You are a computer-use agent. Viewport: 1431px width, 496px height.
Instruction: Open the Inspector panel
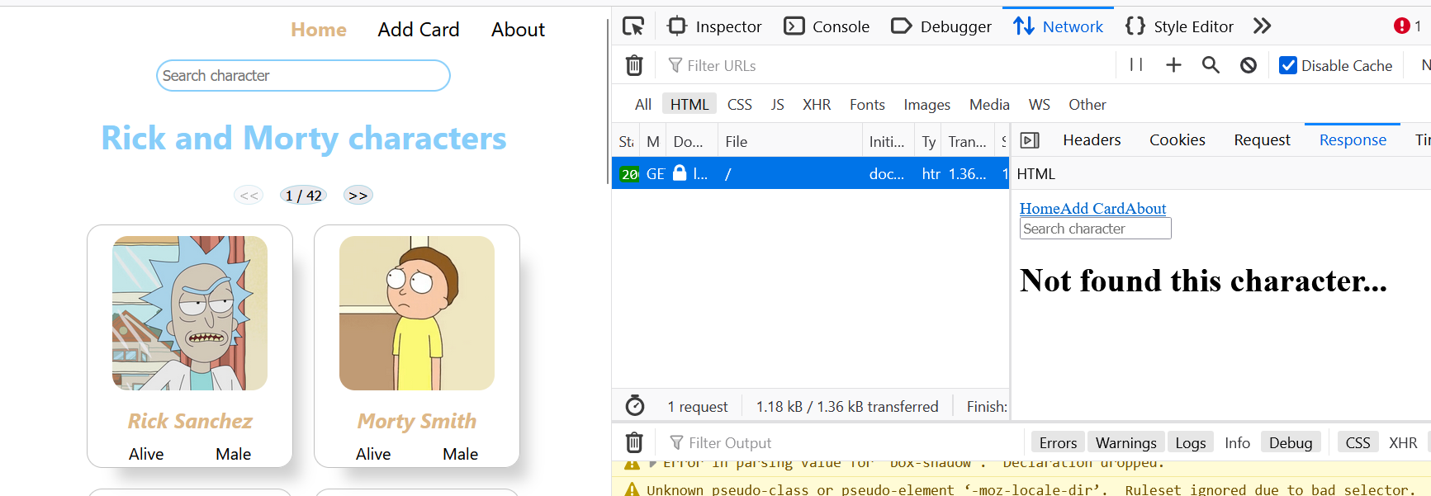tap(714, 26)
